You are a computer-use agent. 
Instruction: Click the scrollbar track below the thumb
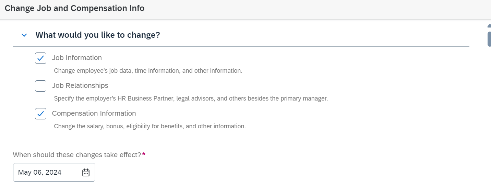point(489,117)
